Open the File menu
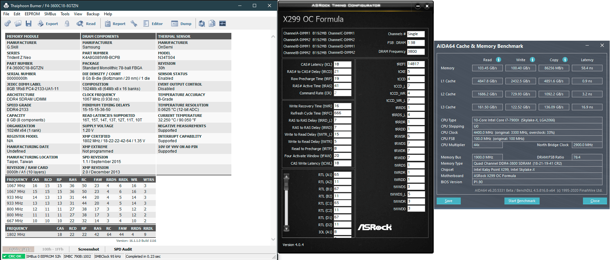The image size is (610, 260). (x=6, y=14)
